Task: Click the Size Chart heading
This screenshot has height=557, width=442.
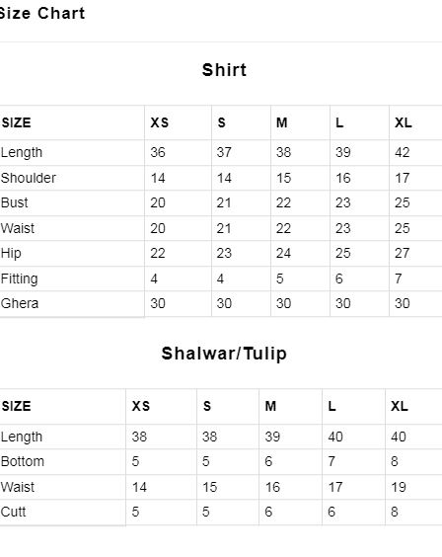Action: [41, 14]
